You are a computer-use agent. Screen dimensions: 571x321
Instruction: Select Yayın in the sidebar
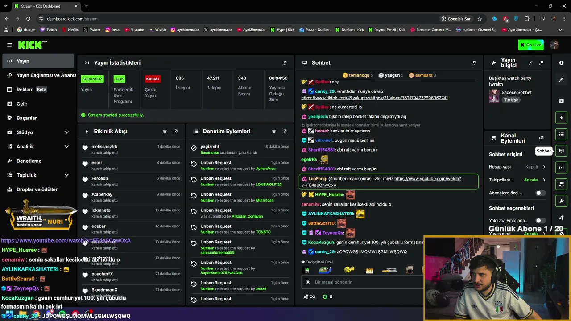pyautogui.click(x=38, y=61)
